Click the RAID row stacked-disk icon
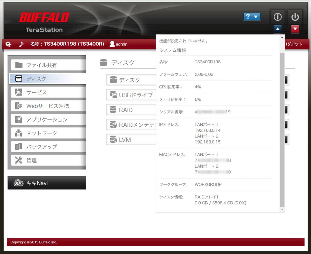This screenshot has width=311, height=254. click(x=113, y=110)
